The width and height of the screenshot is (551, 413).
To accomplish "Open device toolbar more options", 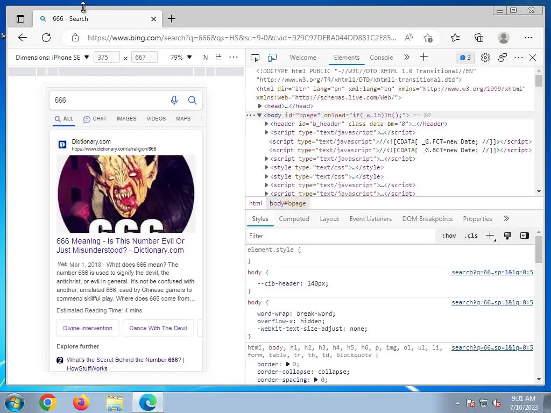I will click(234, 57).
